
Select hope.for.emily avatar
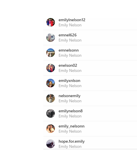point(51,144)
